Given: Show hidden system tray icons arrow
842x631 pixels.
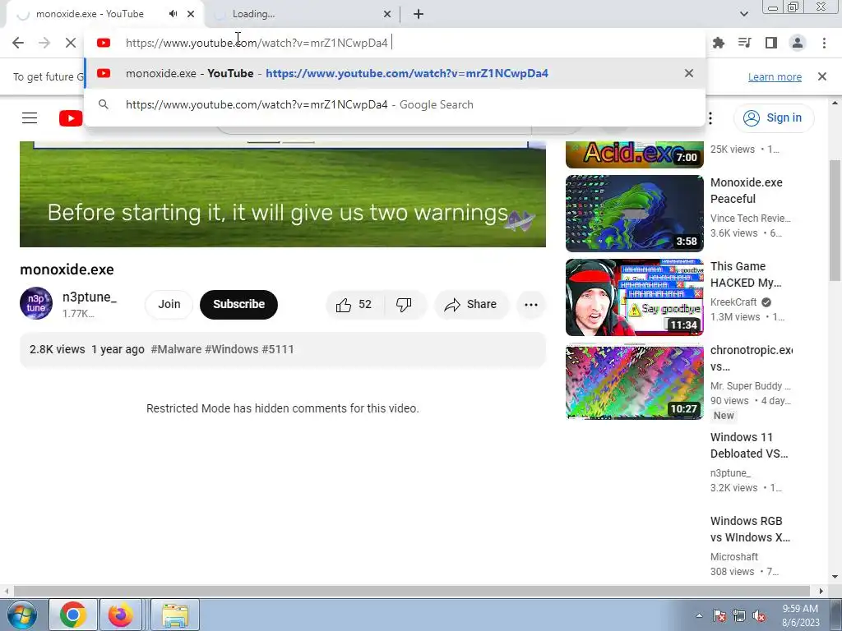Looking at the screenshot, I should pyautogui.click(x=699, y=615).
